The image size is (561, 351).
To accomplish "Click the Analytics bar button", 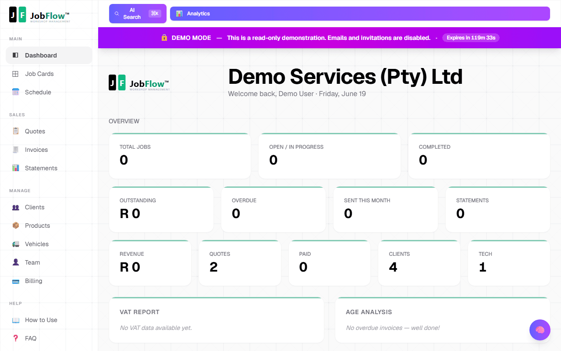I will pos(360,14).
